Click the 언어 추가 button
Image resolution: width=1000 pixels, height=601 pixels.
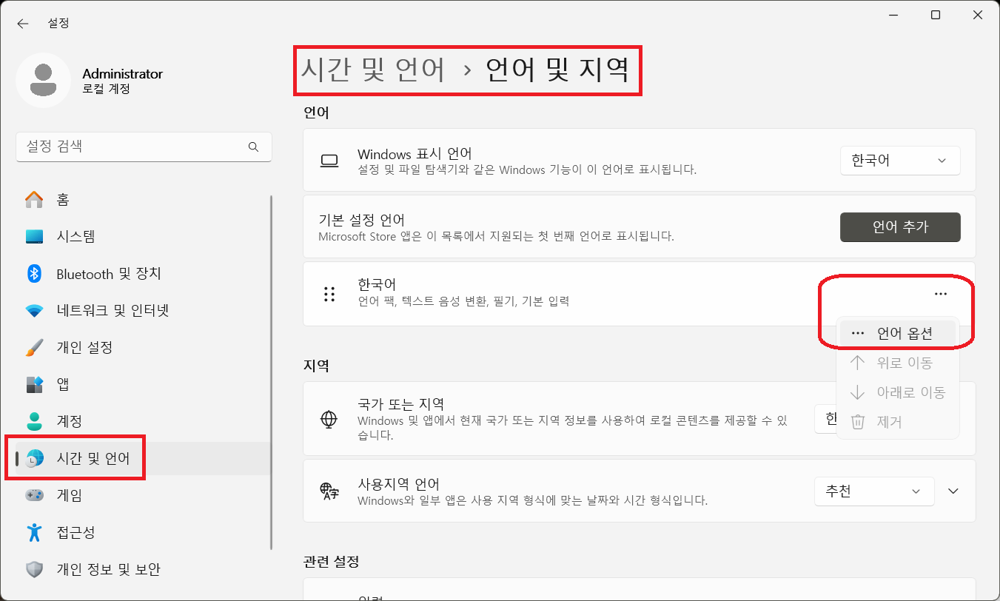tap(899, 227)
